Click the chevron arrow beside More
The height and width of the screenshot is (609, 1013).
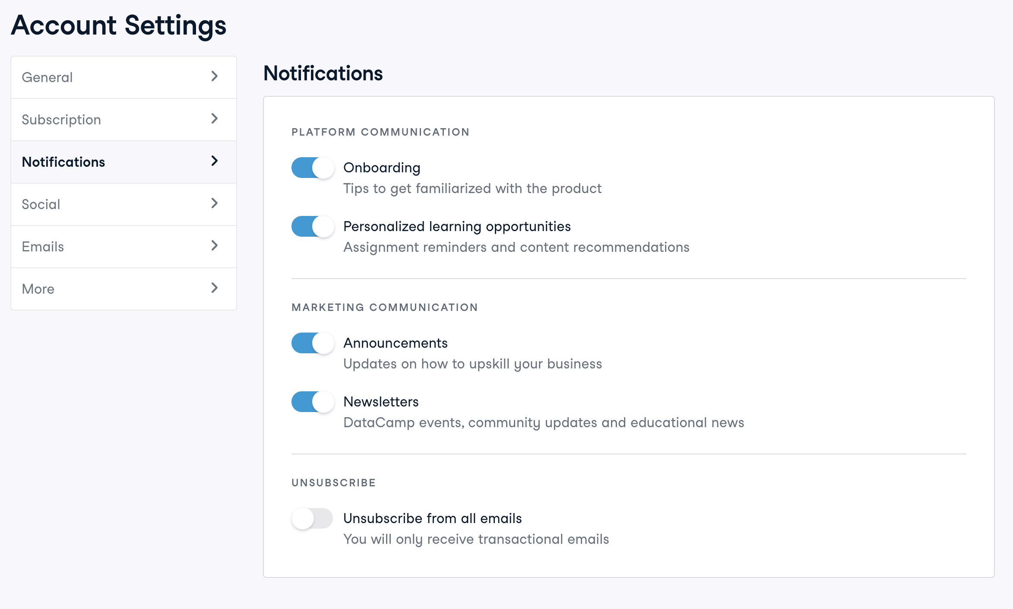click(215, 288)
